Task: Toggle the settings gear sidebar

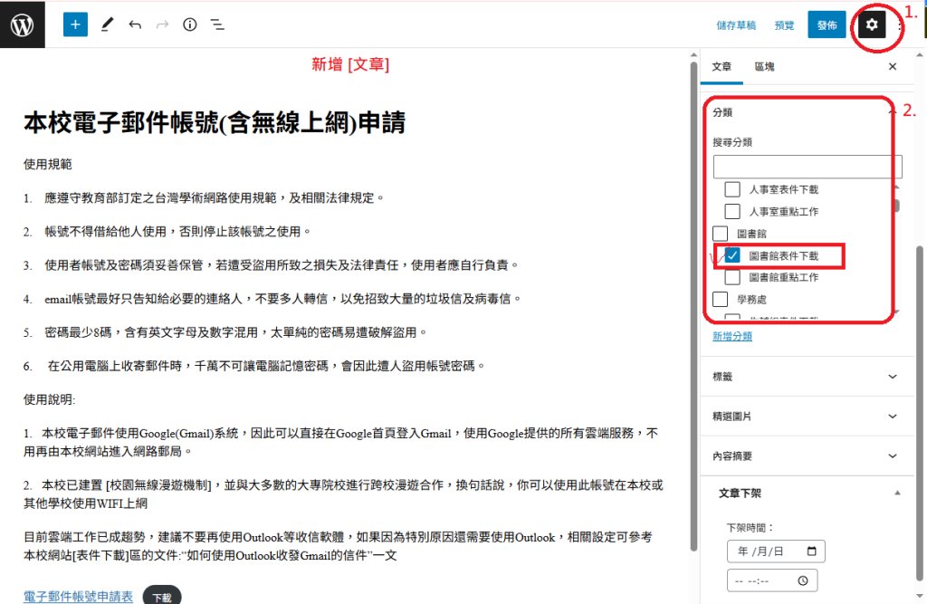Action: tap(872, 24)
